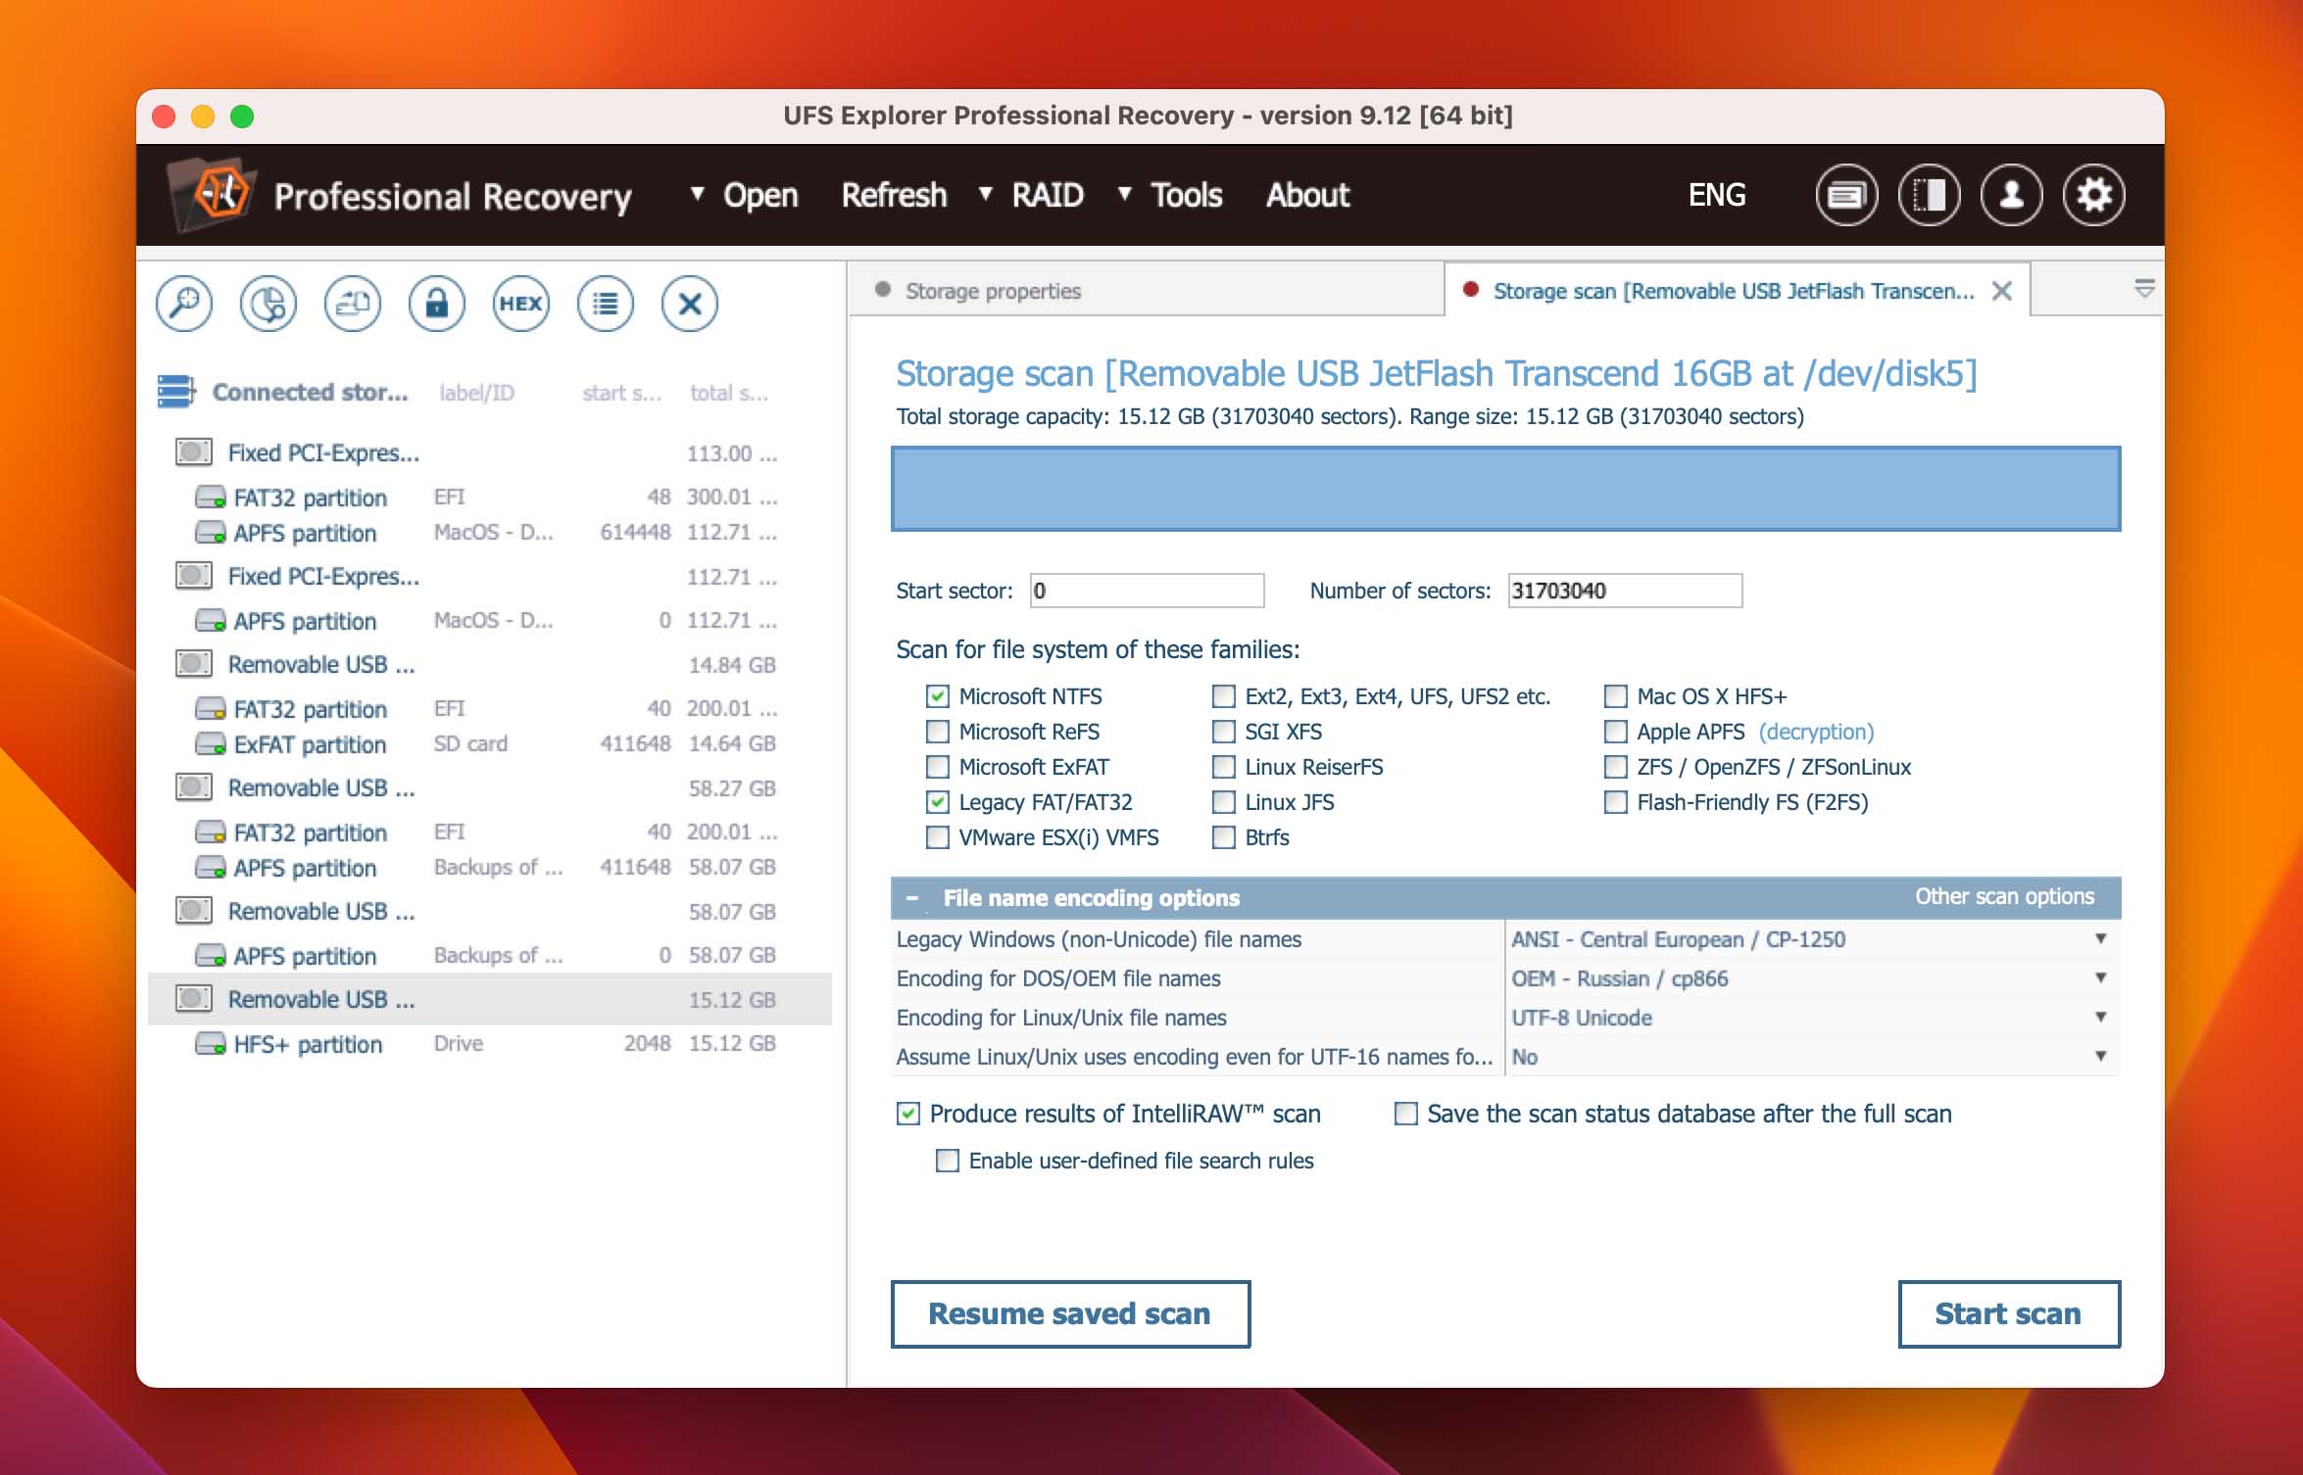Switch language via ENG
The height and width of the screenshot is (1475, 2303).
tap(1717, 195)
